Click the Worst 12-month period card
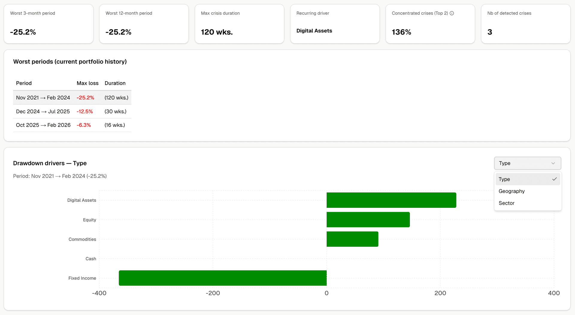The width and height of the screenshot is (575, 315). pos(144,24)
